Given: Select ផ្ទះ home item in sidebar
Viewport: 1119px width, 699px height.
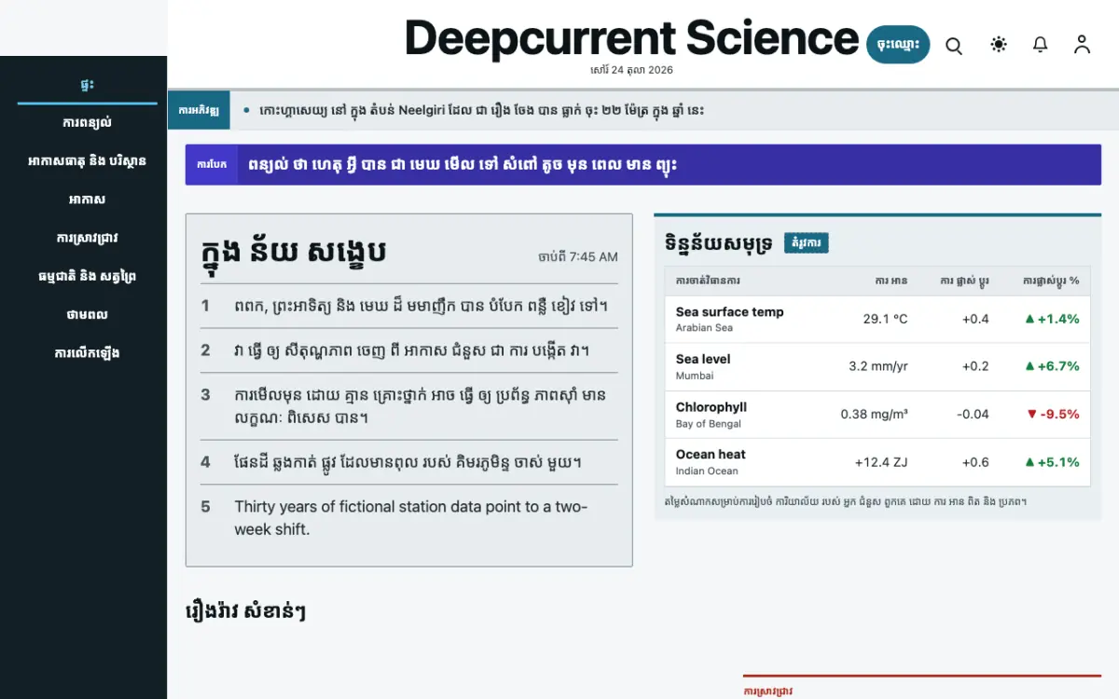Looking at the screenshot, I should pyautogui.click(x=87, y=85).
